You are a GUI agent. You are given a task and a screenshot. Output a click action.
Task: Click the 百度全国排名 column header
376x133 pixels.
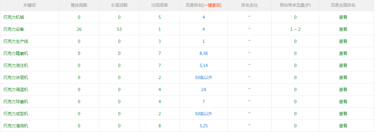(x=343, y=5)
